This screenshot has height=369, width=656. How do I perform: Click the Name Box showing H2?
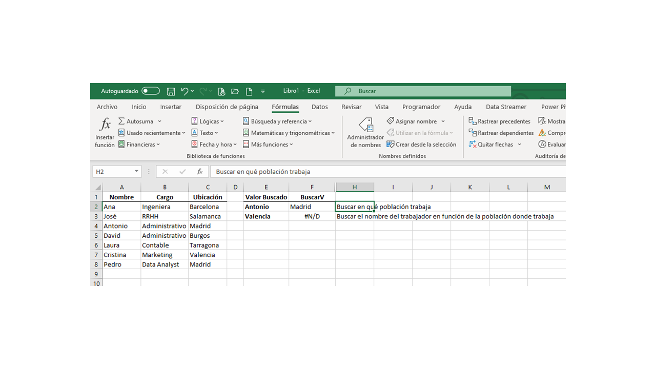[x=112, y=172]
